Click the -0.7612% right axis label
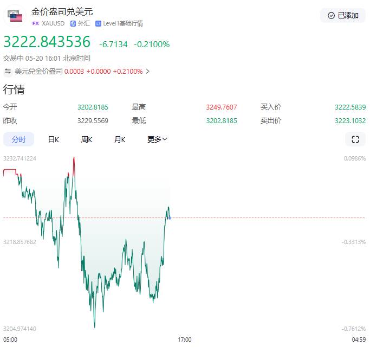Screen dimensions: 370x352 click(354, 329)
